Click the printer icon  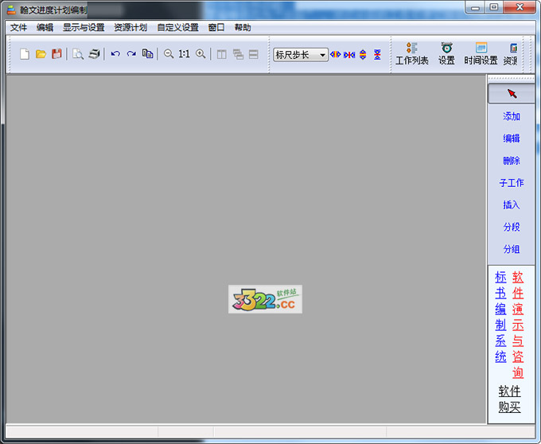pyautogui.click(x=94, y=54)
